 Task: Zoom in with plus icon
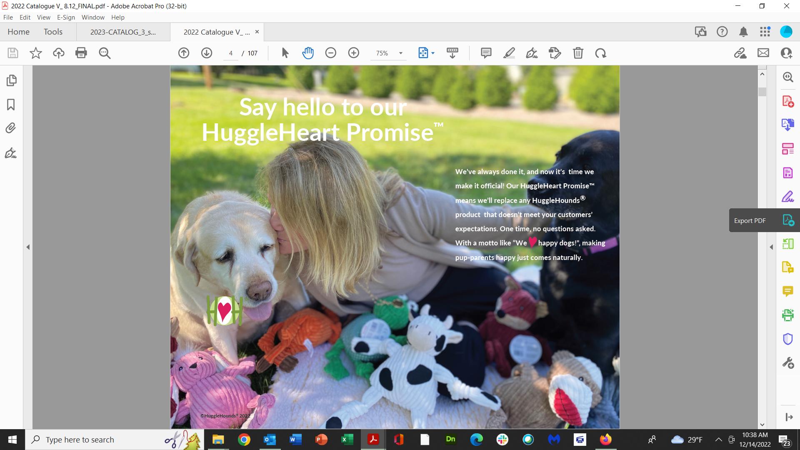point(354,53)
